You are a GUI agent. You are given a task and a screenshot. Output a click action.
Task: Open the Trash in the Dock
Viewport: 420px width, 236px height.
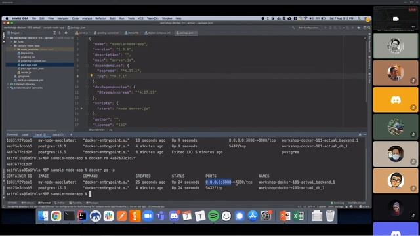pos(330,216)
